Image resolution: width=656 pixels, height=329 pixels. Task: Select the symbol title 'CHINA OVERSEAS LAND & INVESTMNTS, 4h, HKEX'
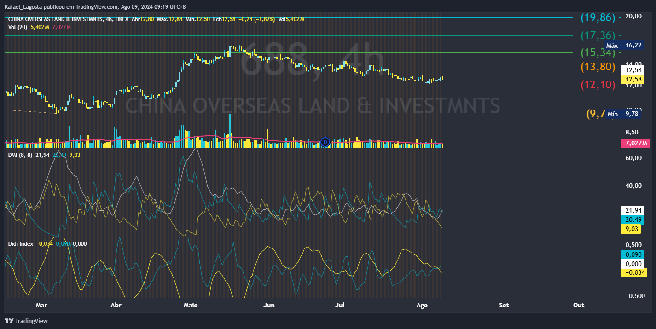coord(68,19)
